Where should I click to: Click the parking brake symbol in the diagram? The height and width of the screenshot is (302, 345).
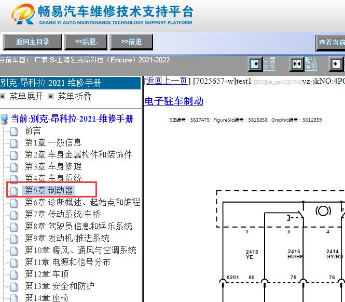tap(323, 211)
